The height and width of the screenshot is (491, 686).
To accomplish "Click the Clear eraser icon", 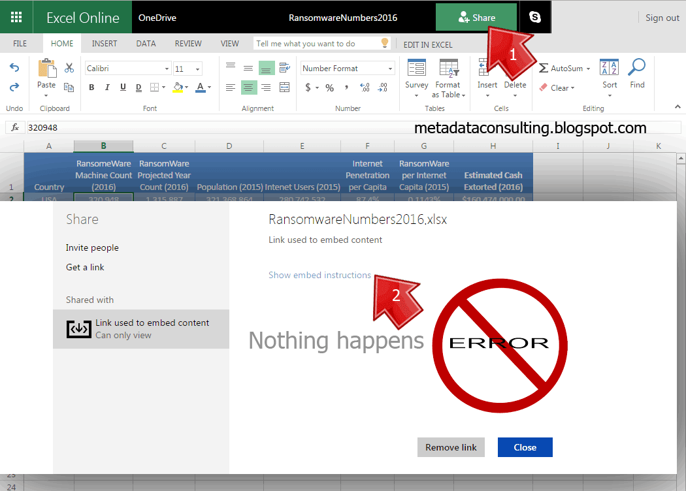I will tap(544, 87).
